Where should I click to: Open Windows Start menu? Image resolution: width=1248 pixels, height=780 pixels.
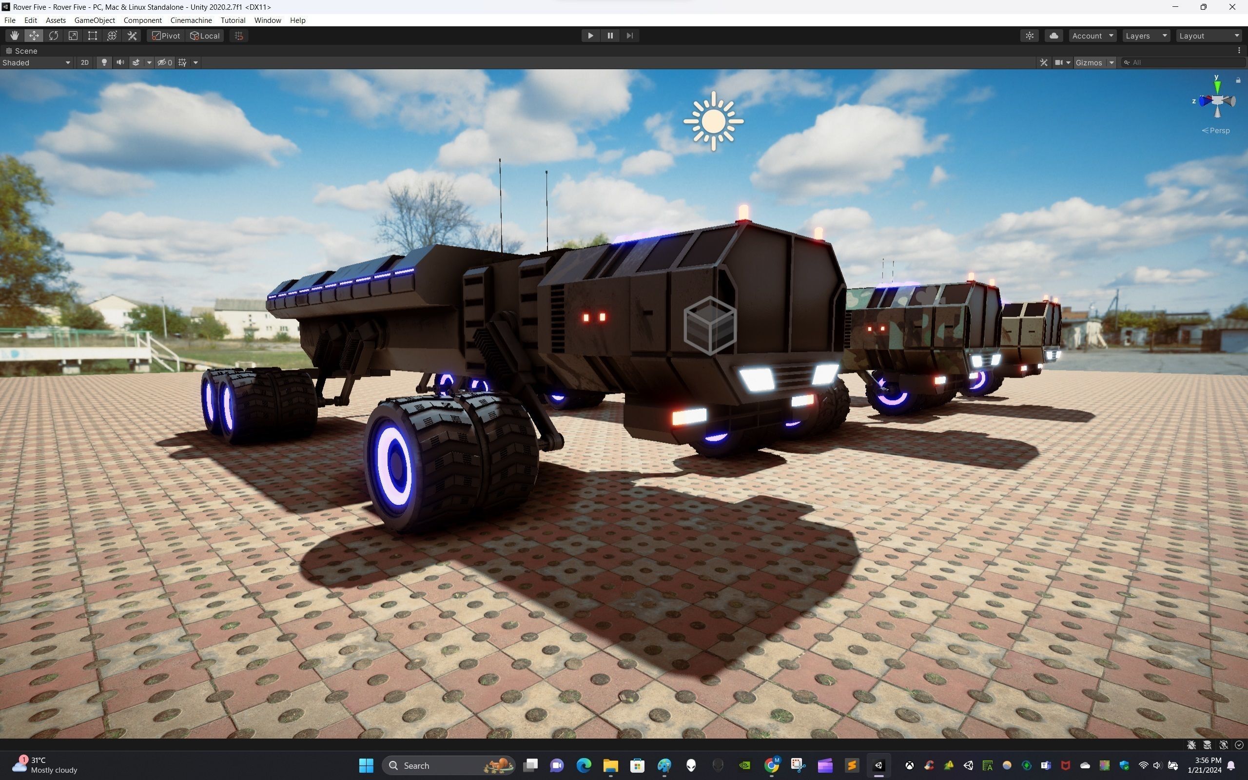pyautogui.click(x=366, y=765)
